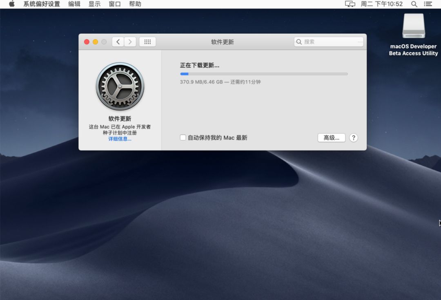Open the show-all preferences grid icon
Image resolution: width=441 pixels, height=300 pixels.
(x=147, y=42)
